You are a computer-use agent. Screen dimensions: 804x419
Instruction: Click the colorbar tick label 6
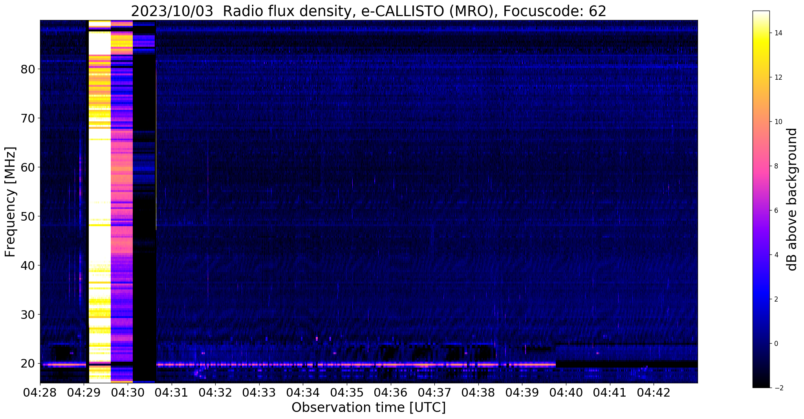pos(776,211)
